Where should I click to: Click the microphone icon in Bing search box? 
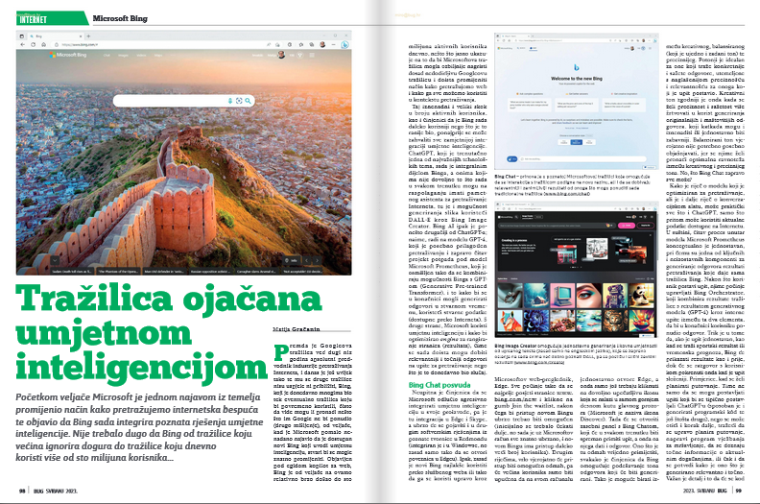(230, 101)
